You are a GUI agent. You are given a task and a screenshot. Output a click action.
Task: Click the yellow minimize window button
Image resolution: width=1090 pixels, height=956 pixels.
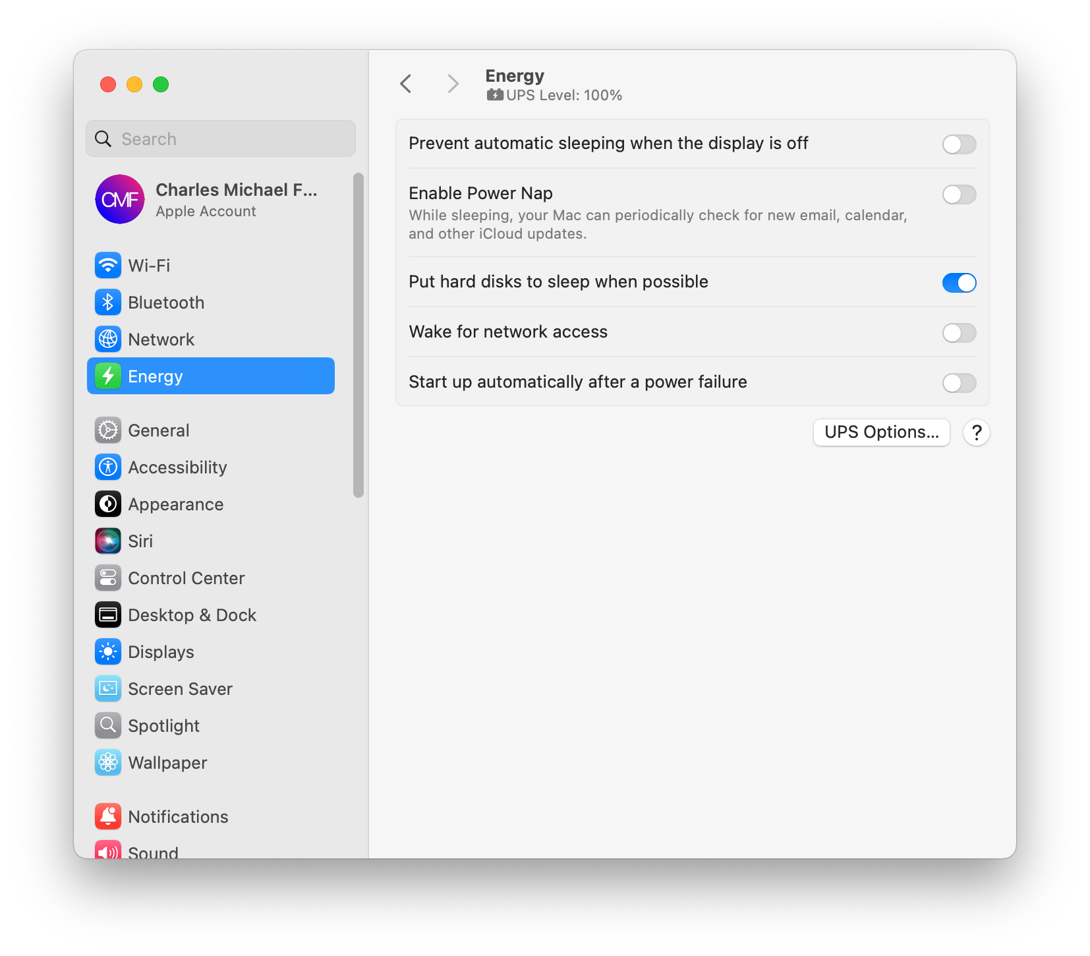click(134, 84)
